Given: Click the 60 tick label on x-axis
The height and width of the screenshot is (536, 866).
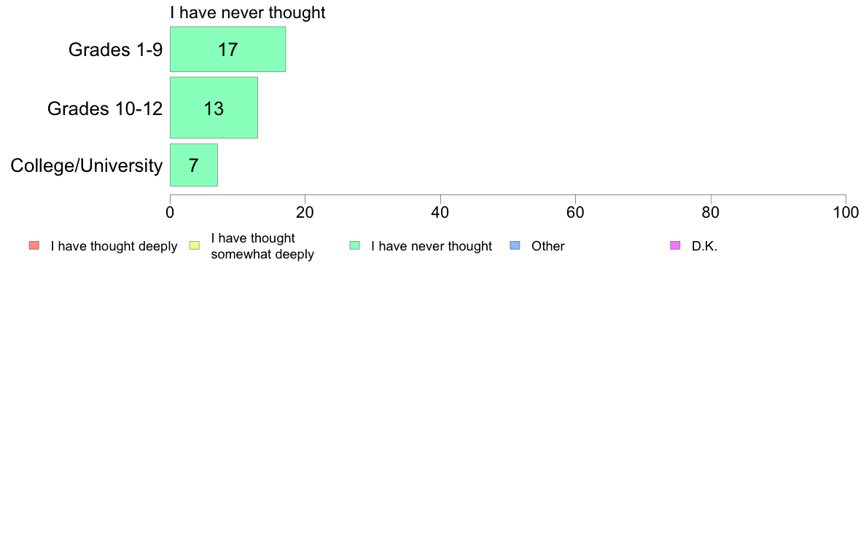Looking at the screenshot, I should tap(575, 213).
